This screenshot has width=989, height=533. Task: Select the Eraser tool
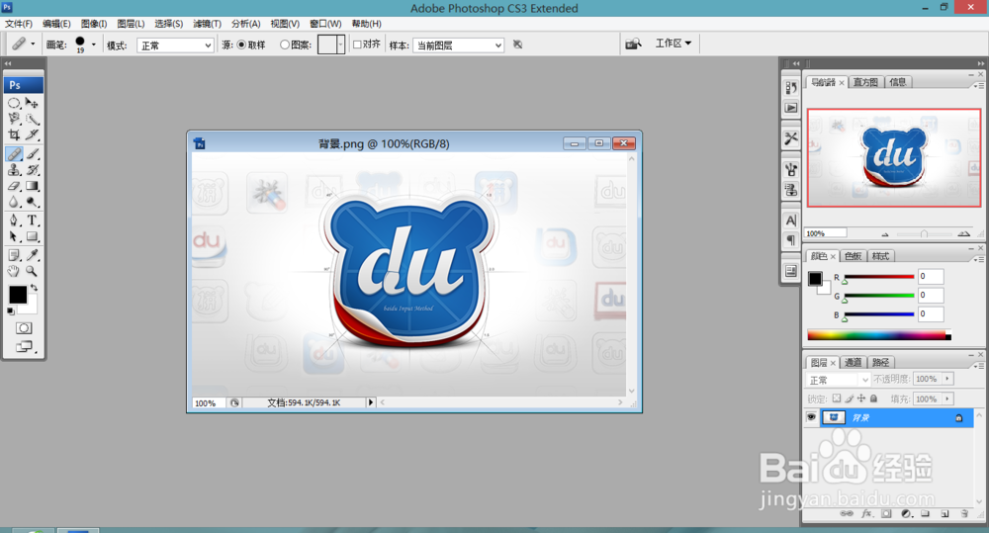click(x=14, y=186)
